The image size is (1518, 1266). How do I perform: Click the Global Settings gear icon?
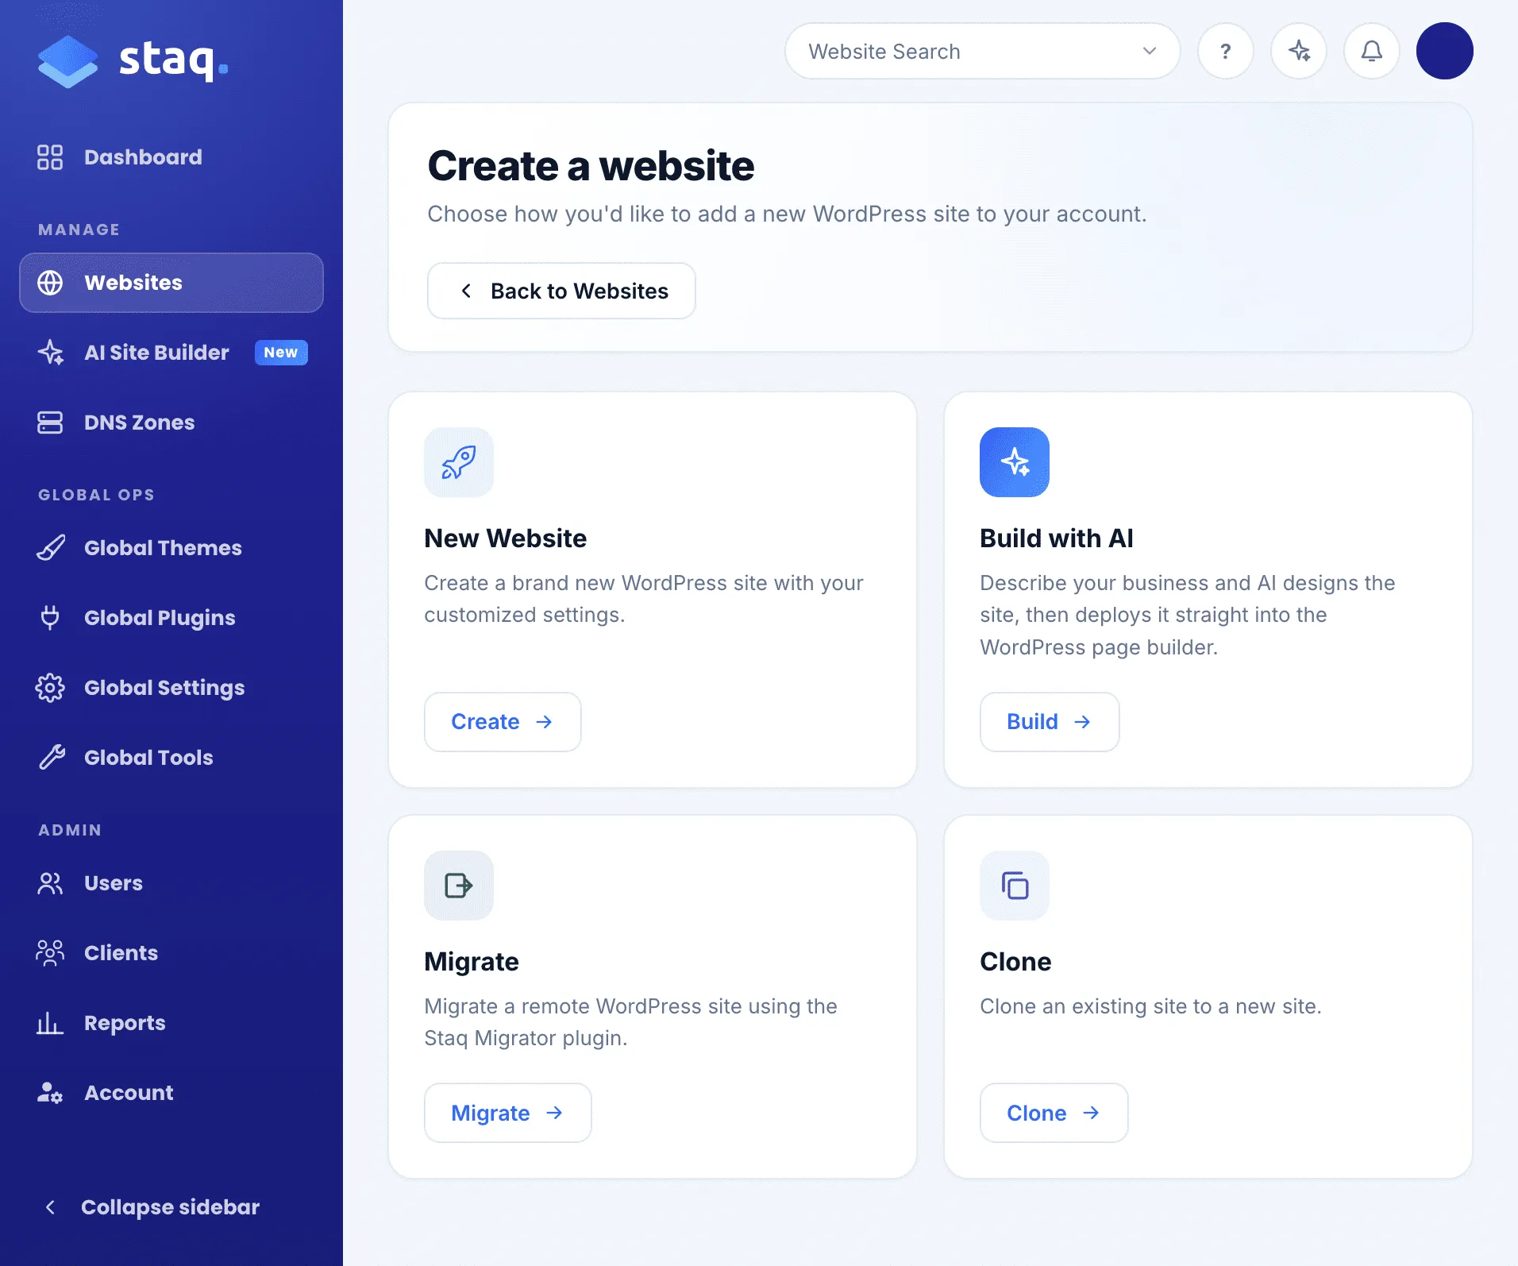50,688
